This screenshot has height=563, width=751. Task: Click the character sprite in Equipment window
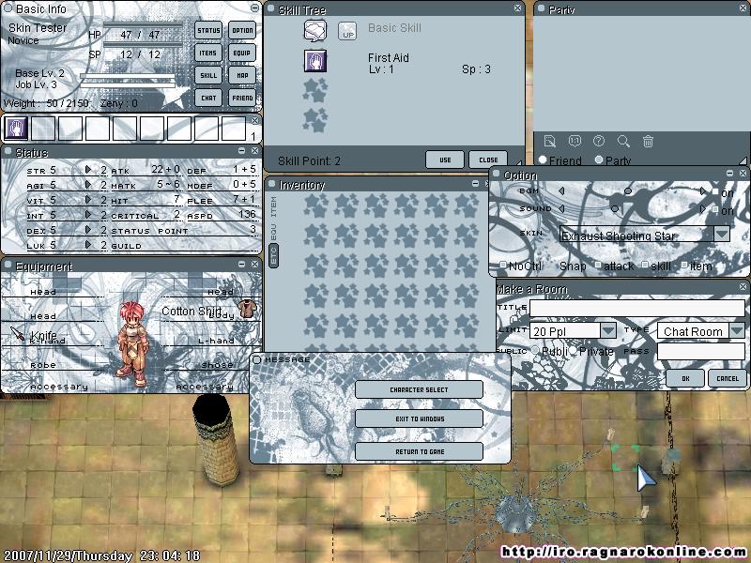click(x=131, y=342)
